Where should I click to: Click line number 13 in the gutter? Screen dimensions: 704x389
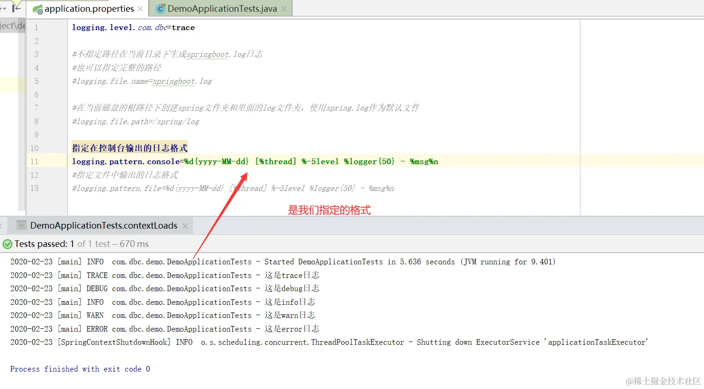click(34, 188)
